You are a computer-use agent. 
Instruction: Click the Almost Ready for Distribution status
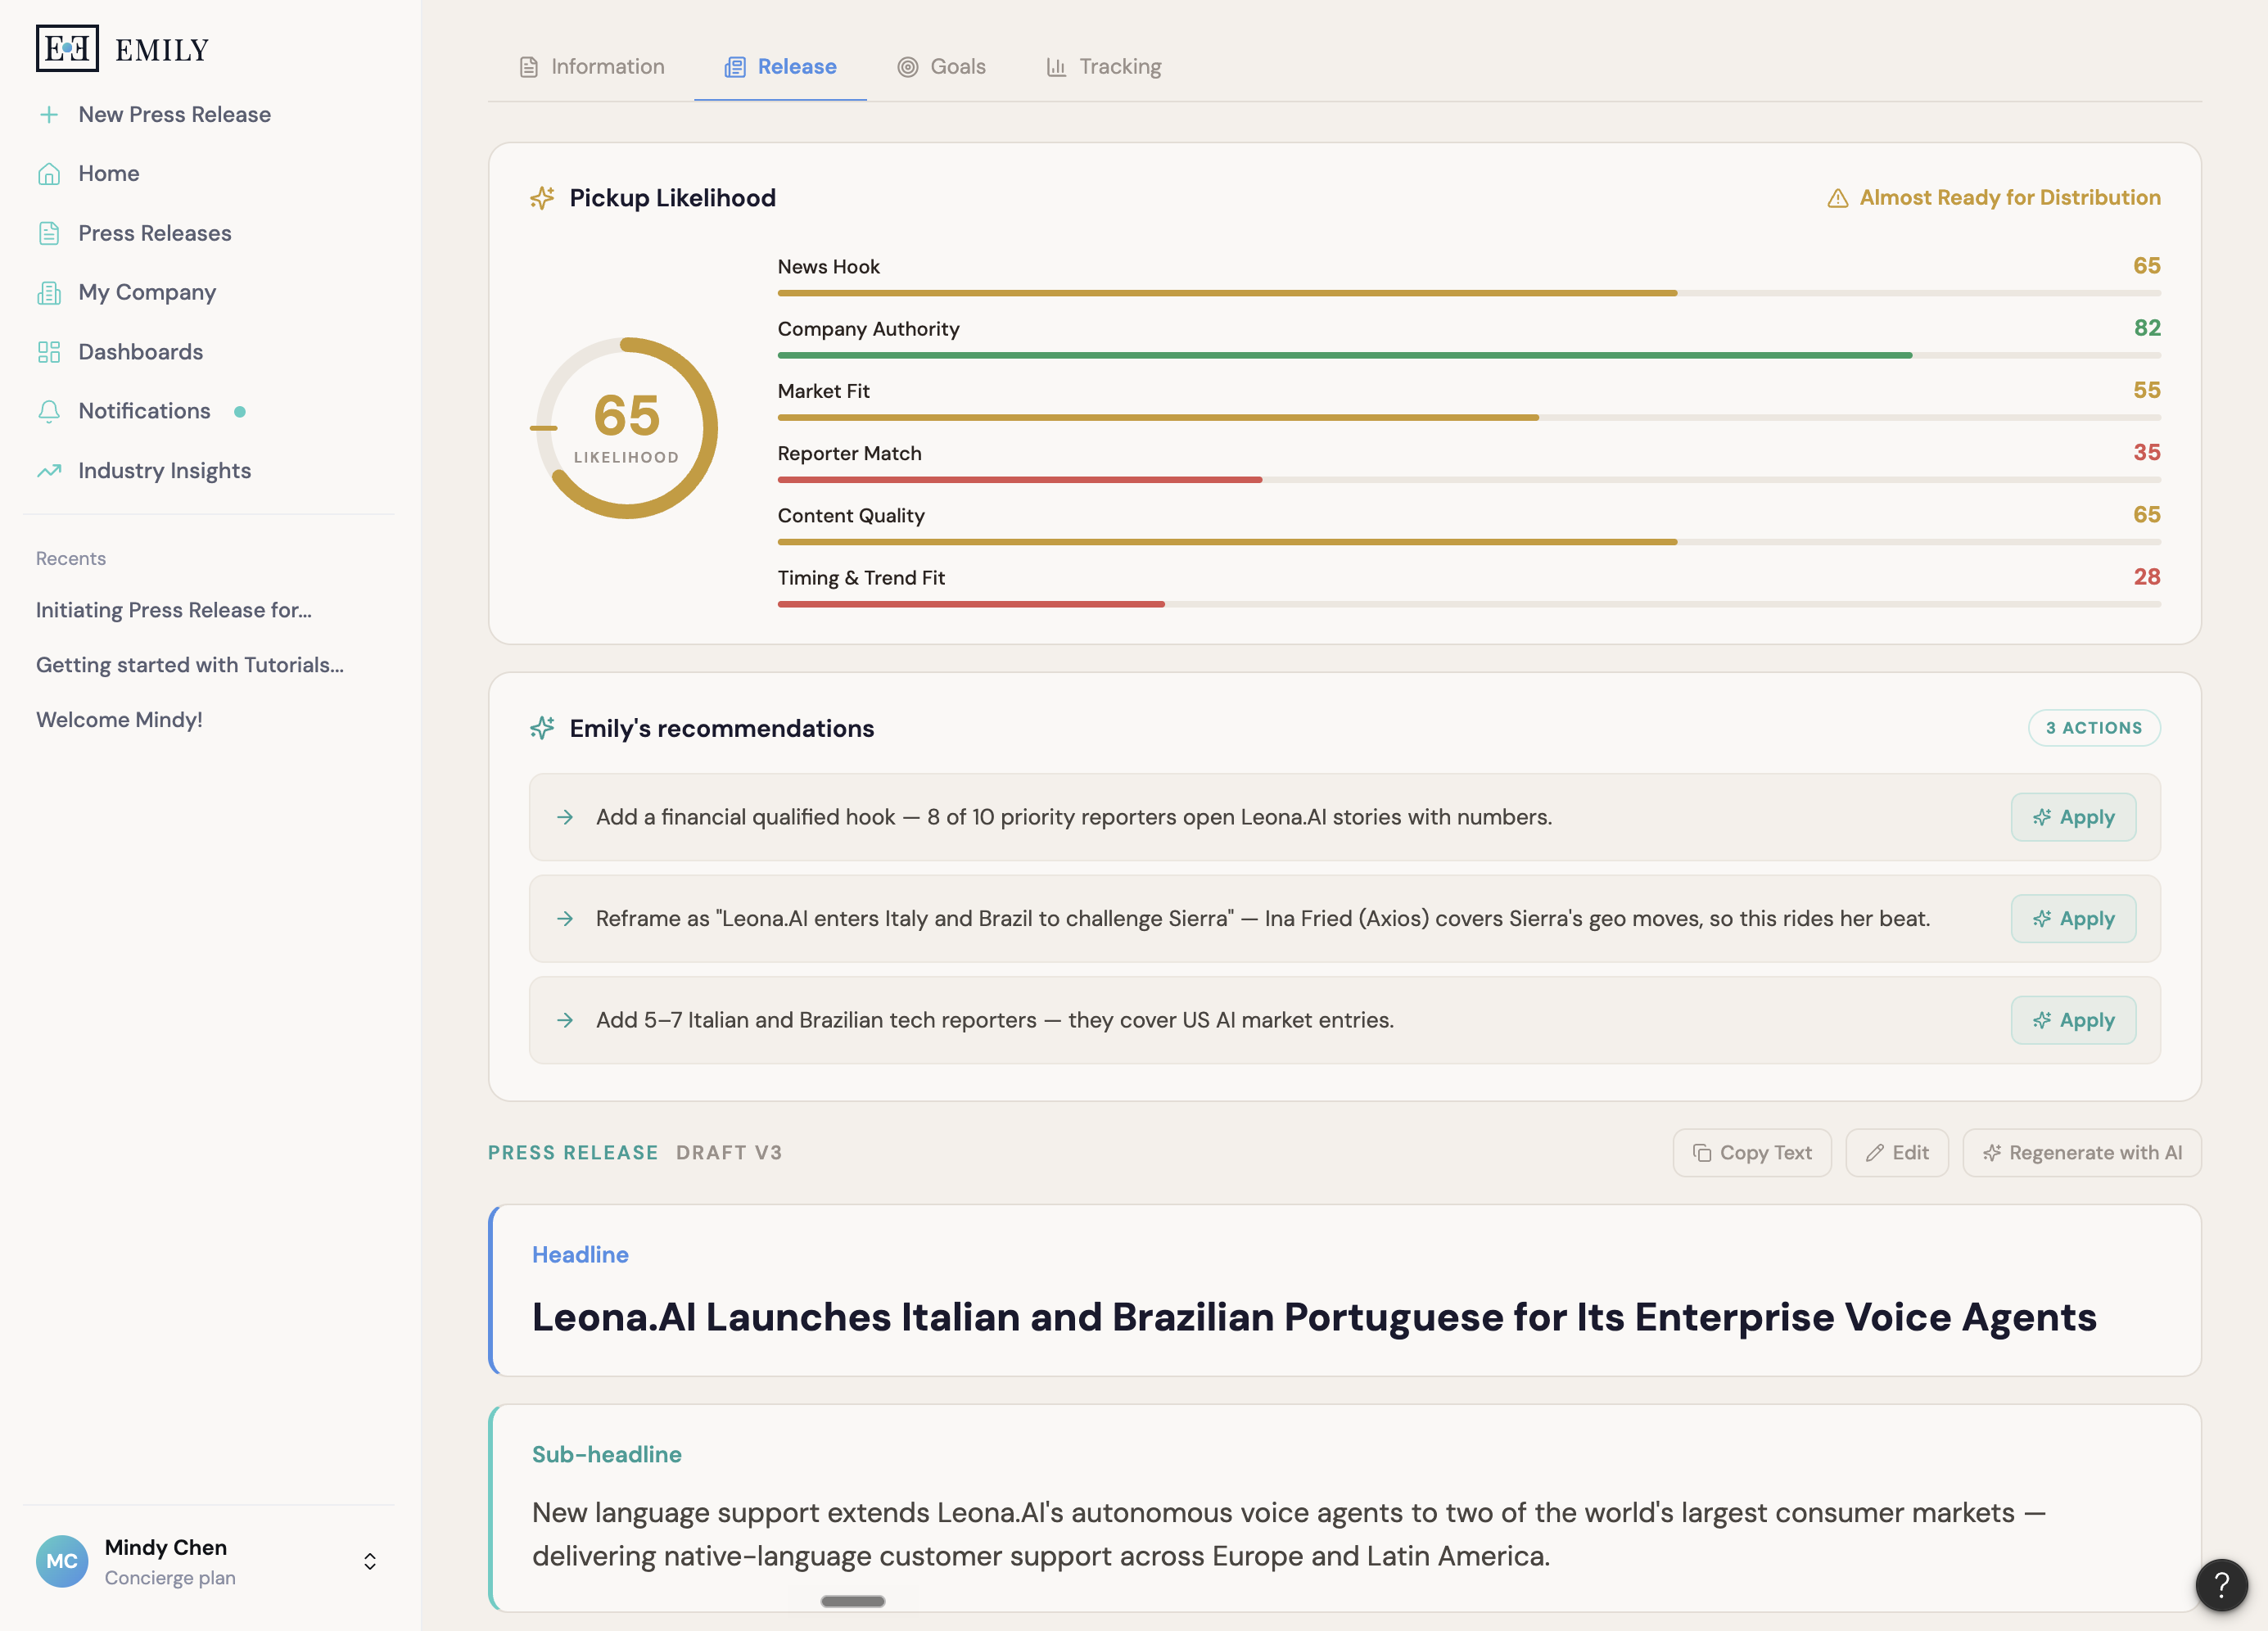(1994, 198)
